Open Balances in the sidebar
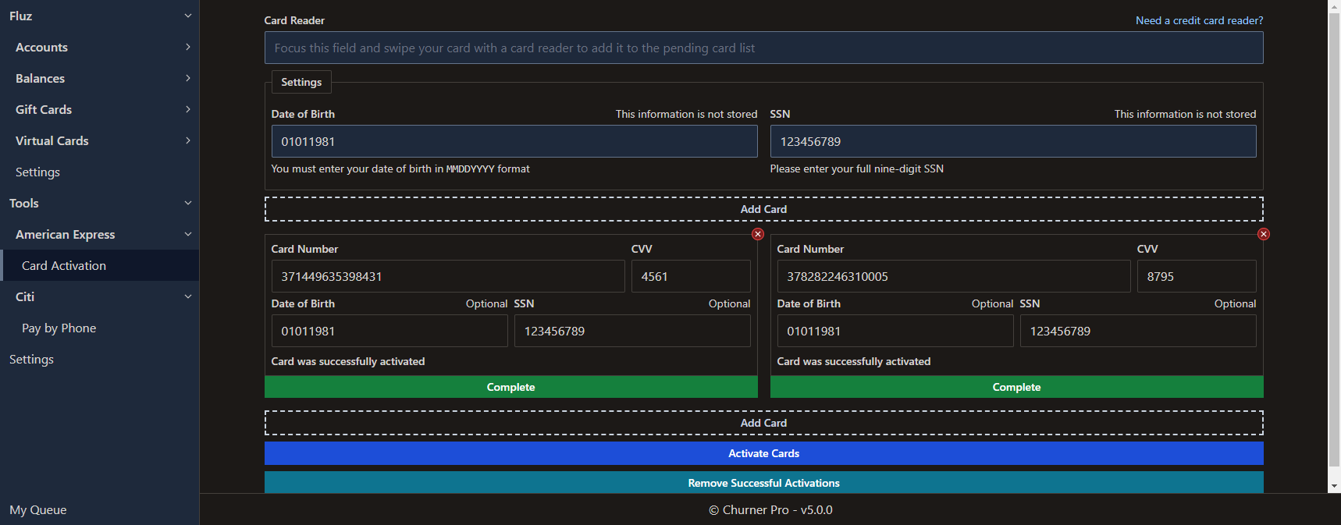 click(41, 78)
